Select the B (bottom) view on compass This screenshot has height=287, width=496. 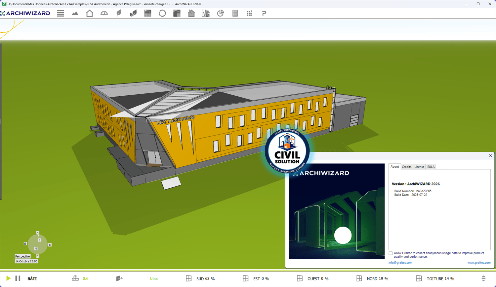pyautogui.click(x=37, y=256)
